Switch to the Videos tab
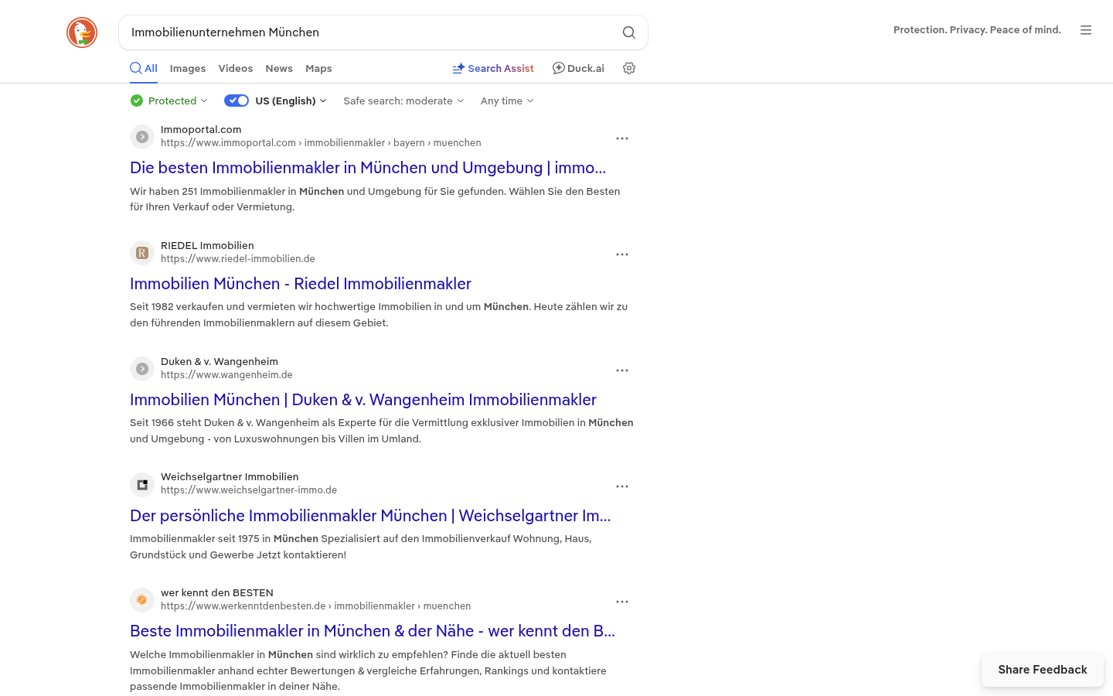Viewport: 1113px width, 696px height. pos(236,68)
